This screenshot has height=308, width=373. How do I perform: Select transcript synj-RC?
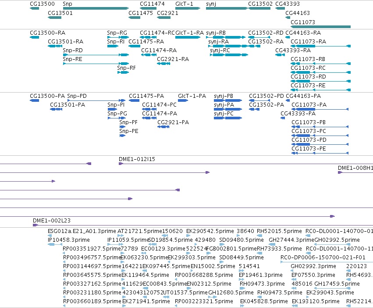click(229, 55)
